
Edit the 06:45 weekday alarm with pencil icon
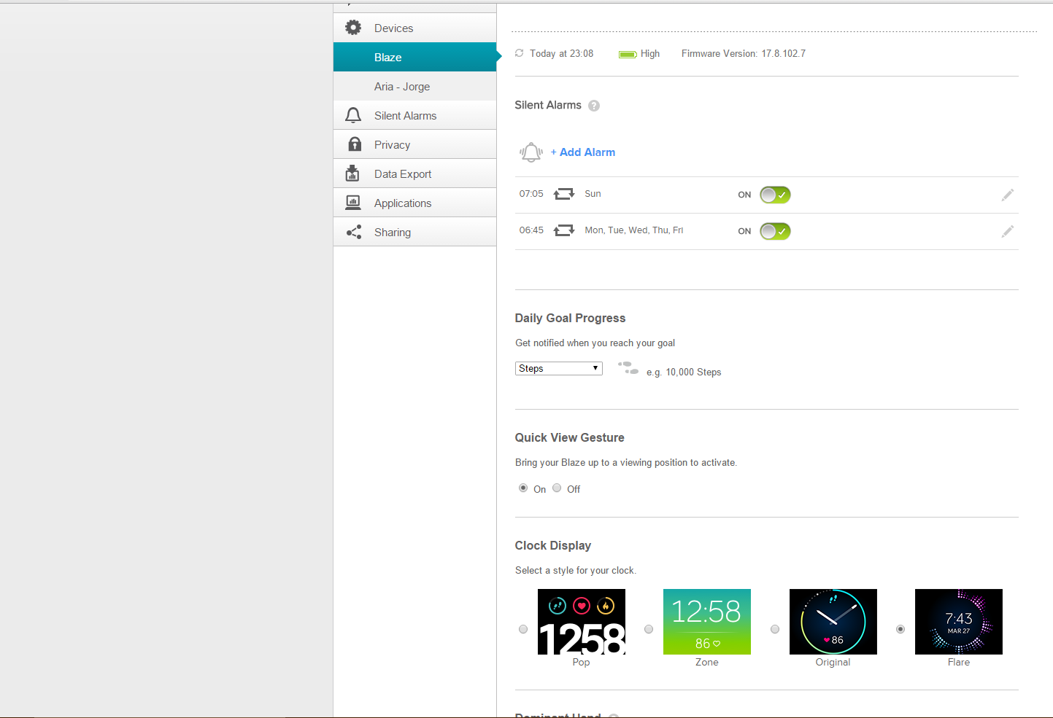(1008, 231)
